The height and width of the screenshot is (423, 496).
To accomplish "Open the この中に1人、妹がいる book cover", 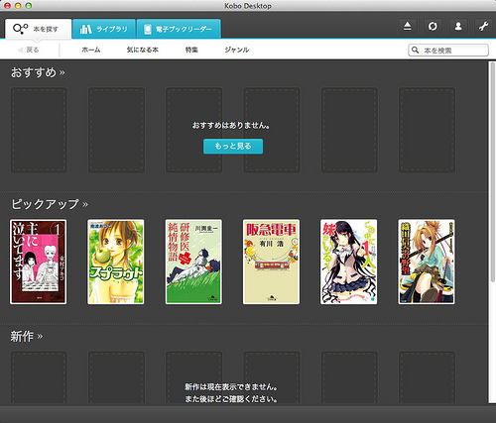I will coord(349,262).
